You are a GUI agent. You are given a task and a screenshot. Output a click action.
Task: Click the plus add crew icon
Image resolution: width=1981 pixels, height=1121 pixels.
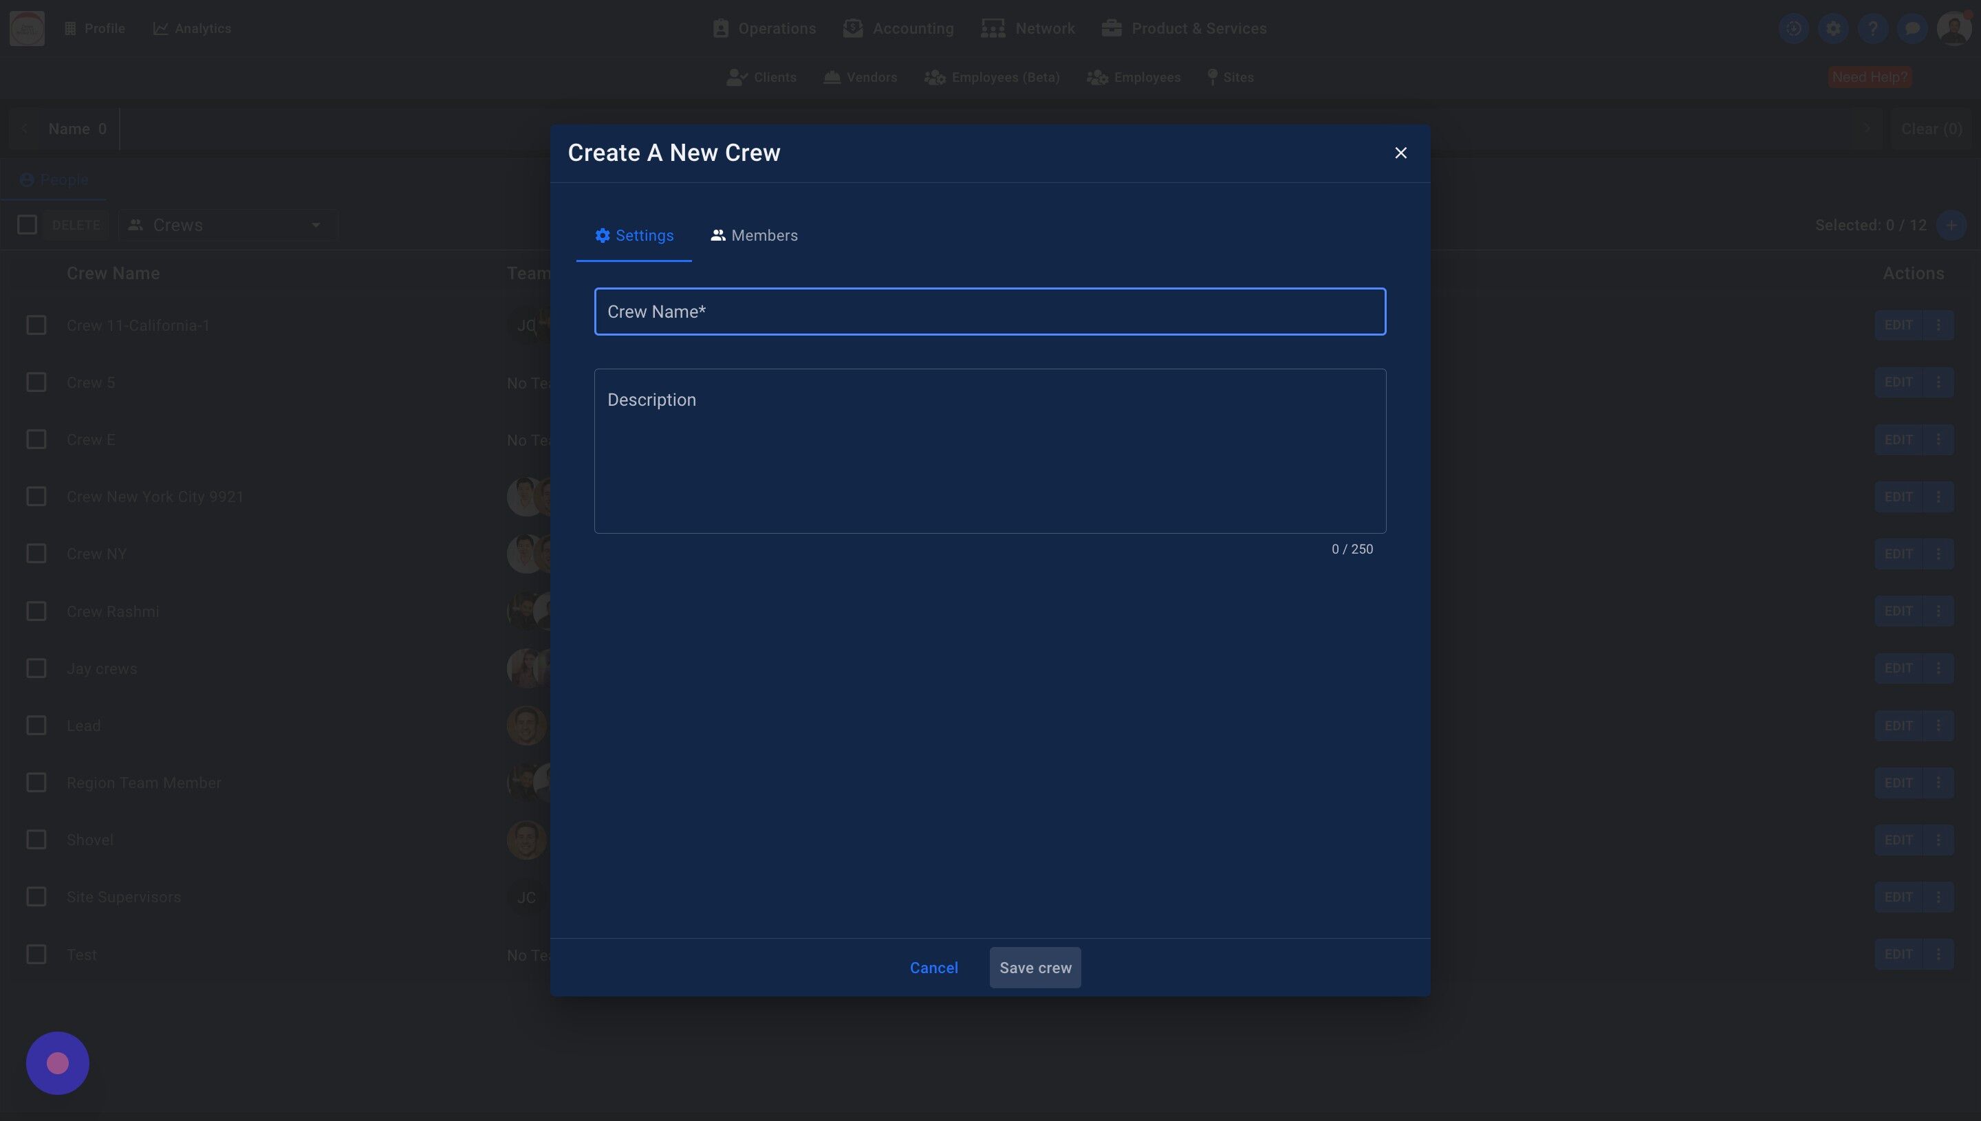coord(1951,226)
